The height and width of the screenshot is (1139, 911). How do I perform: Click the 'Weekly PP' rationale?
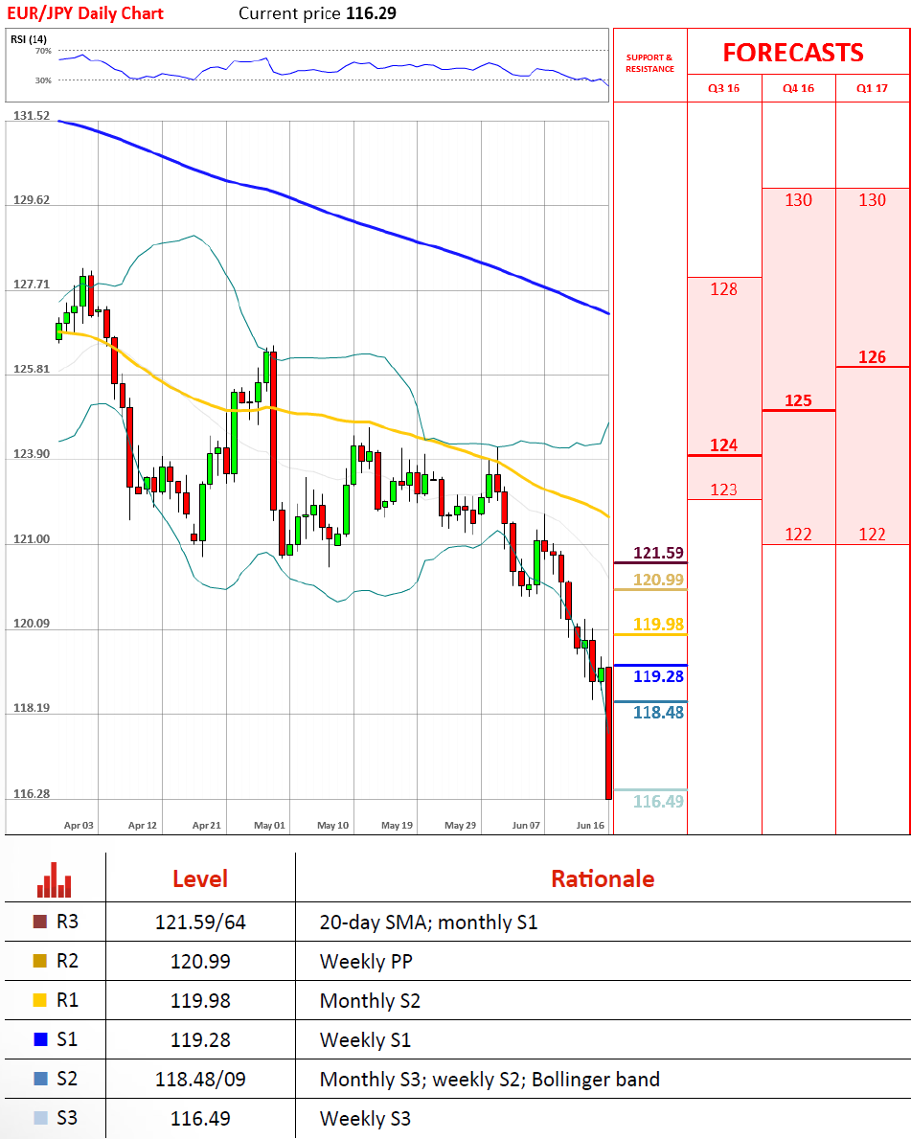pos(366,962)
